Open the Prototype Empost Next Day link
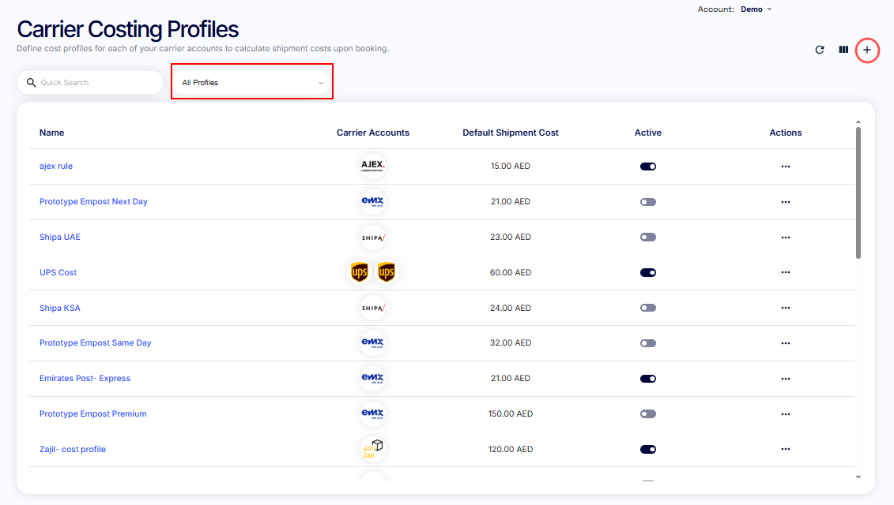 [x=93, y=202]
